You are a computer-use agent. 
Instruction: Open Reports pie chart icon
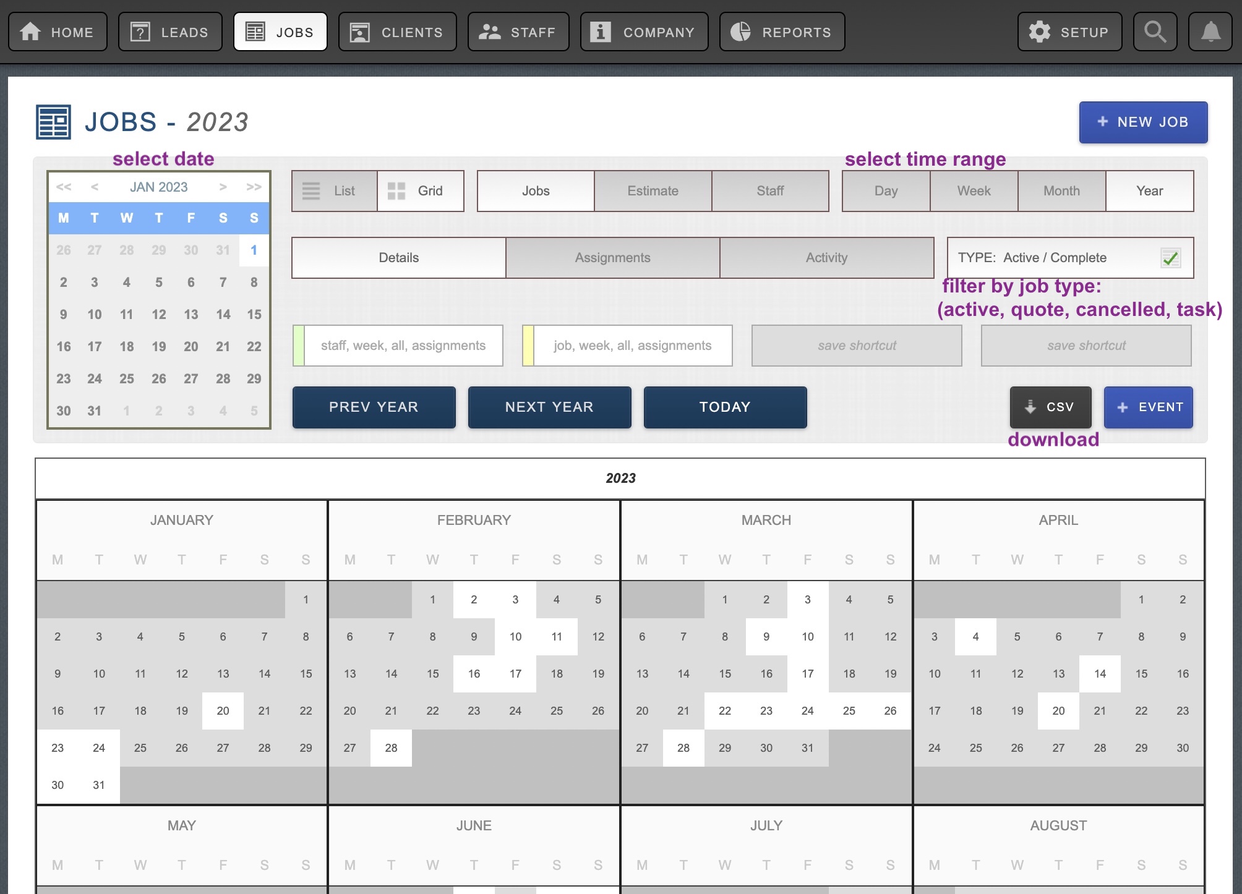point(740,32)
